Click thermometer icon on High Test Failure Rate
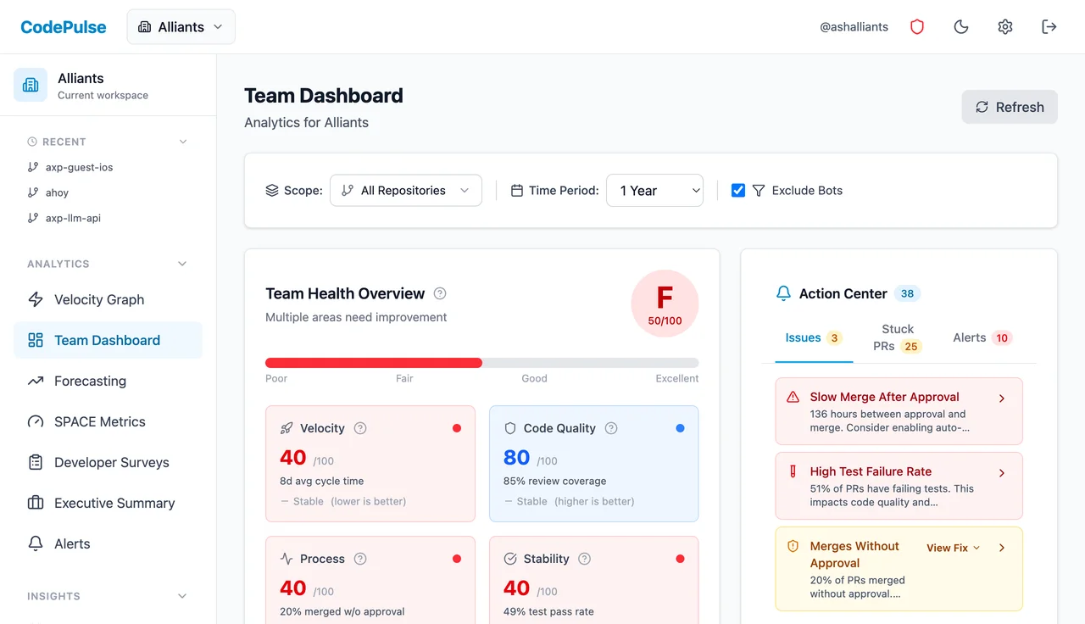The height and width of the screenshot is (624, 1085). click(x=793, y=471)
